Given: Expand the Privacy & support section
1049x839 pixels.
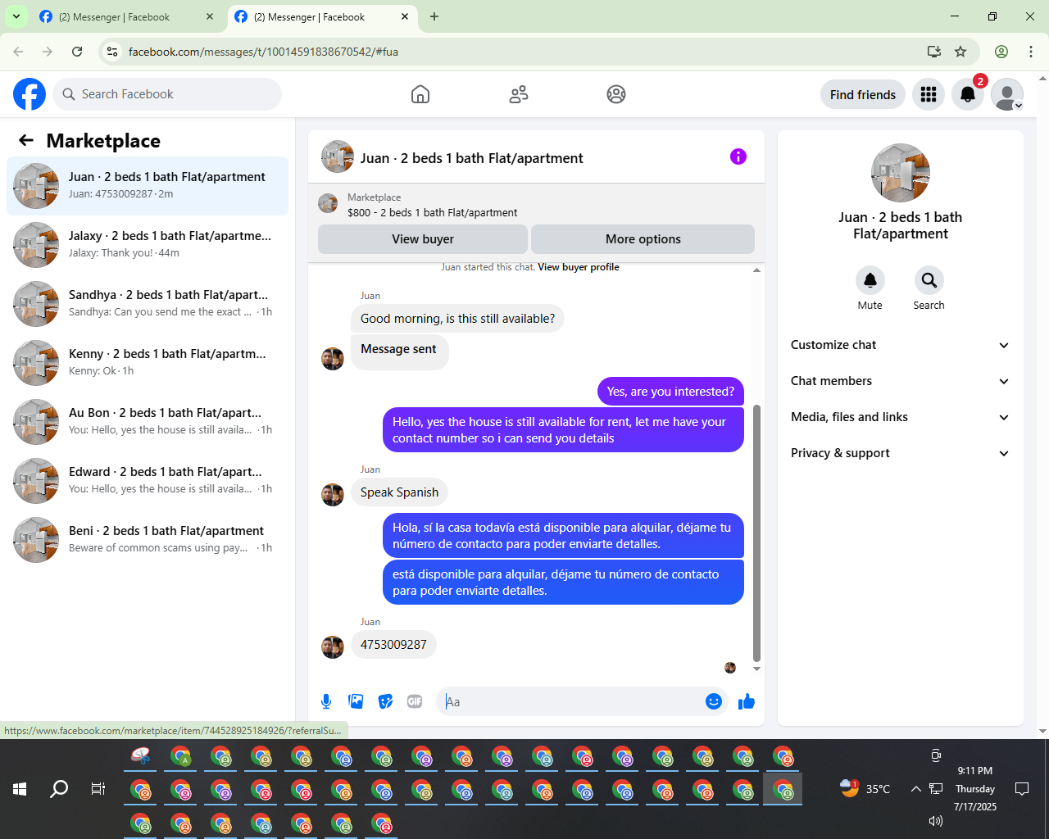Looking at the screenshot, I should [901, 453].
